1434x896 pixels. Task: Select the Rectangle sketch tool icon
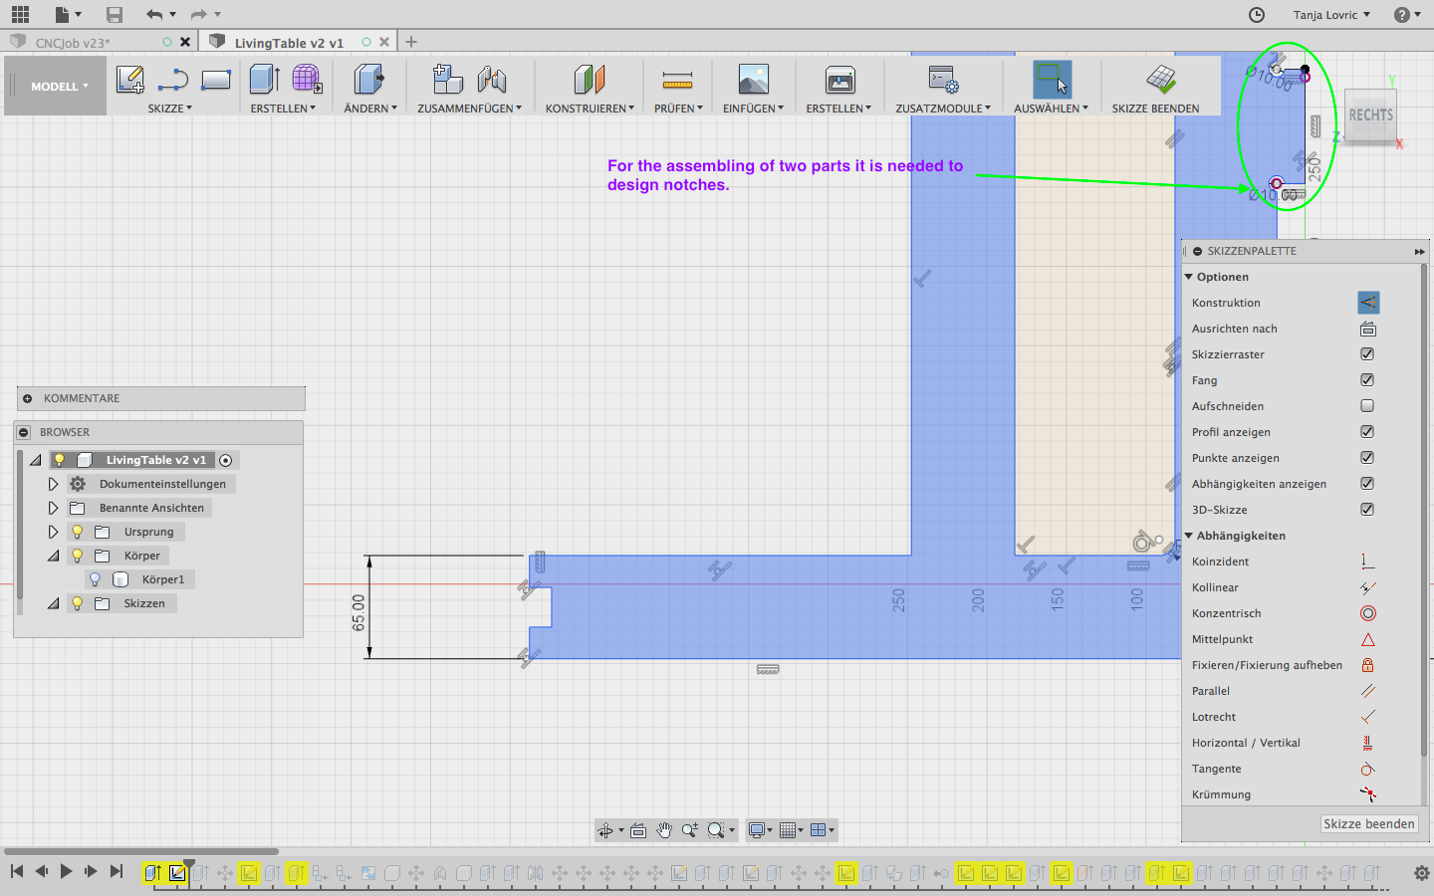pos(216,80)
